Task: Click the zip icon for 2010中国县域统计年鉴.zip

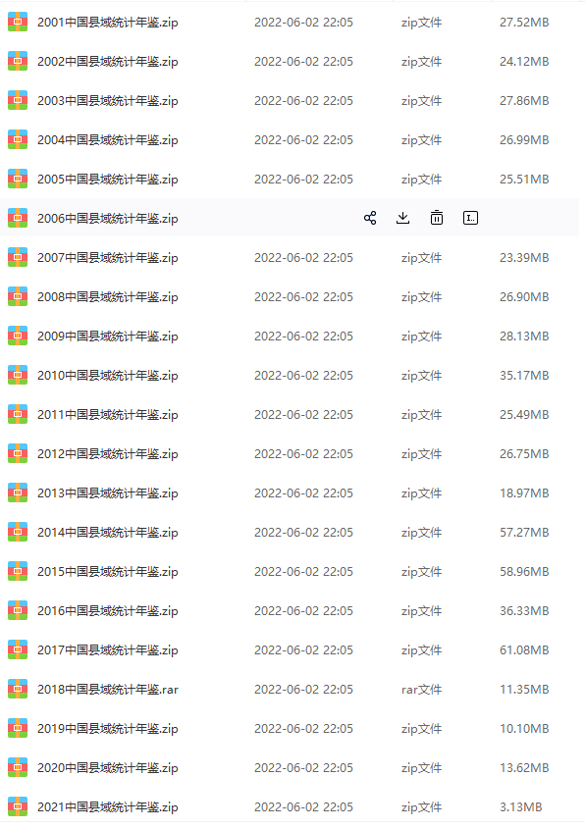Action: pyautogui.click(x=18, y=376)
